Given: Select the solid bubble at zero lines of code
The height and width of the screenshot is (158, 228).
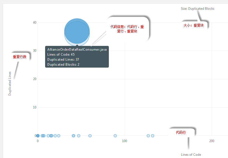Looking at the screenshot, I should (38, 136).
